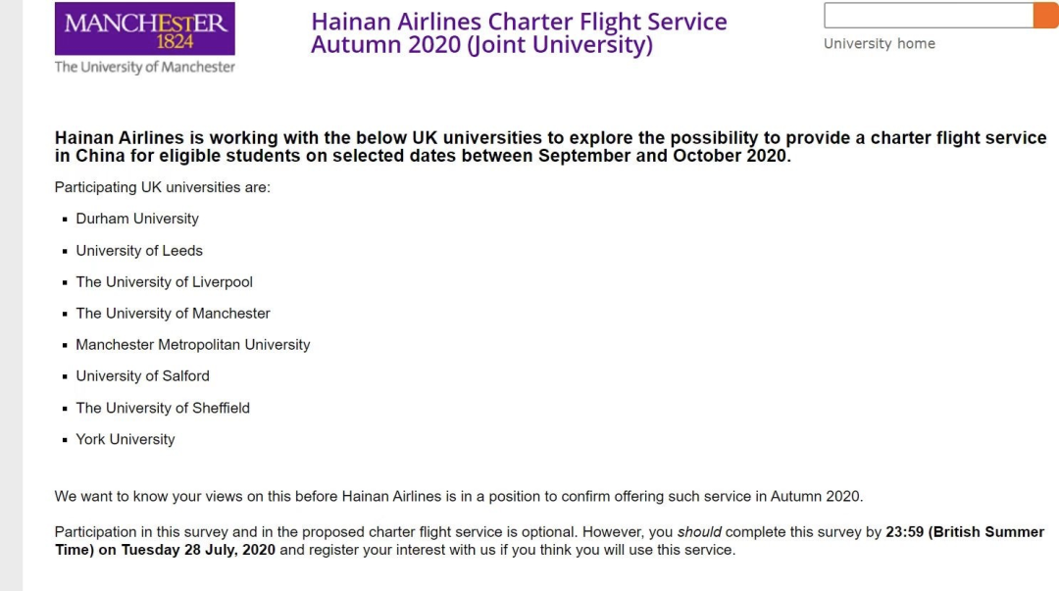Click the bold 23:59 British Summer Time deadline
Screen dimensions: 1059x591
[549, 541]
